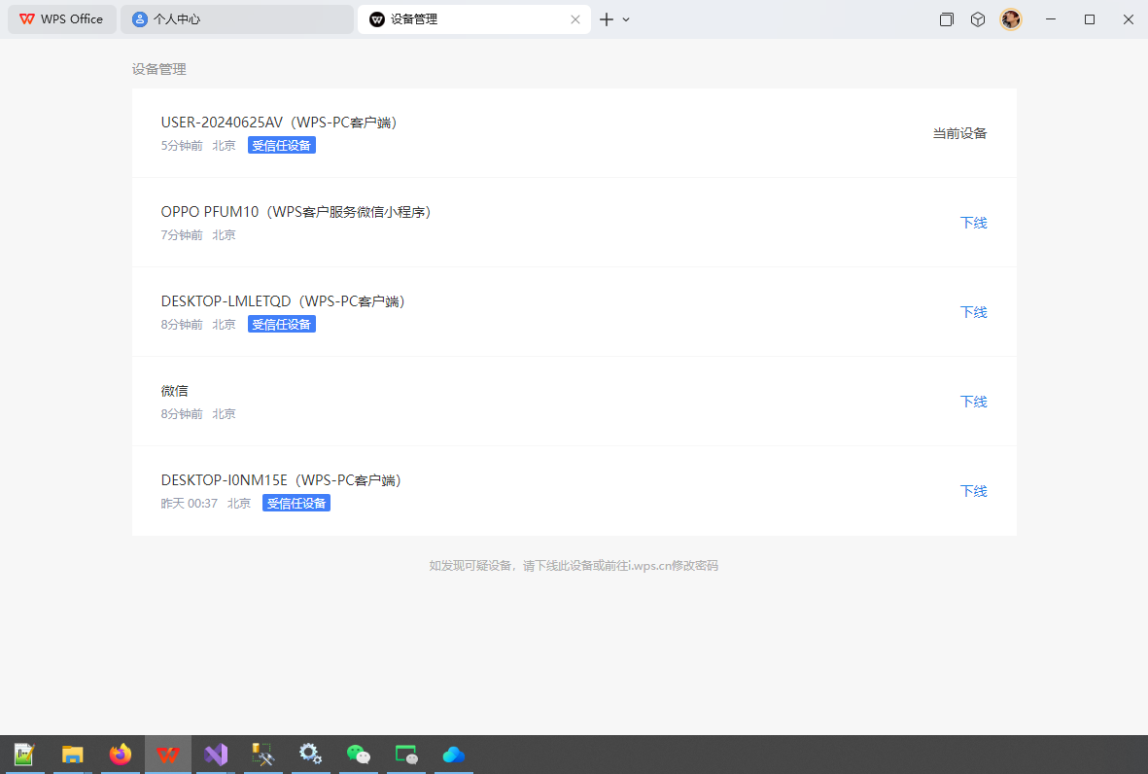1148x774 pixels.
Task: Switch to the 个人中心 tab
Action: (237, 19)
